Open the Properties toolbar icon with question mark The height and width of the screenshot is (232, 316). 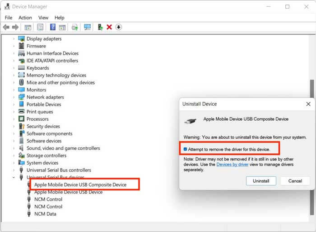click(x=53, y=27)
